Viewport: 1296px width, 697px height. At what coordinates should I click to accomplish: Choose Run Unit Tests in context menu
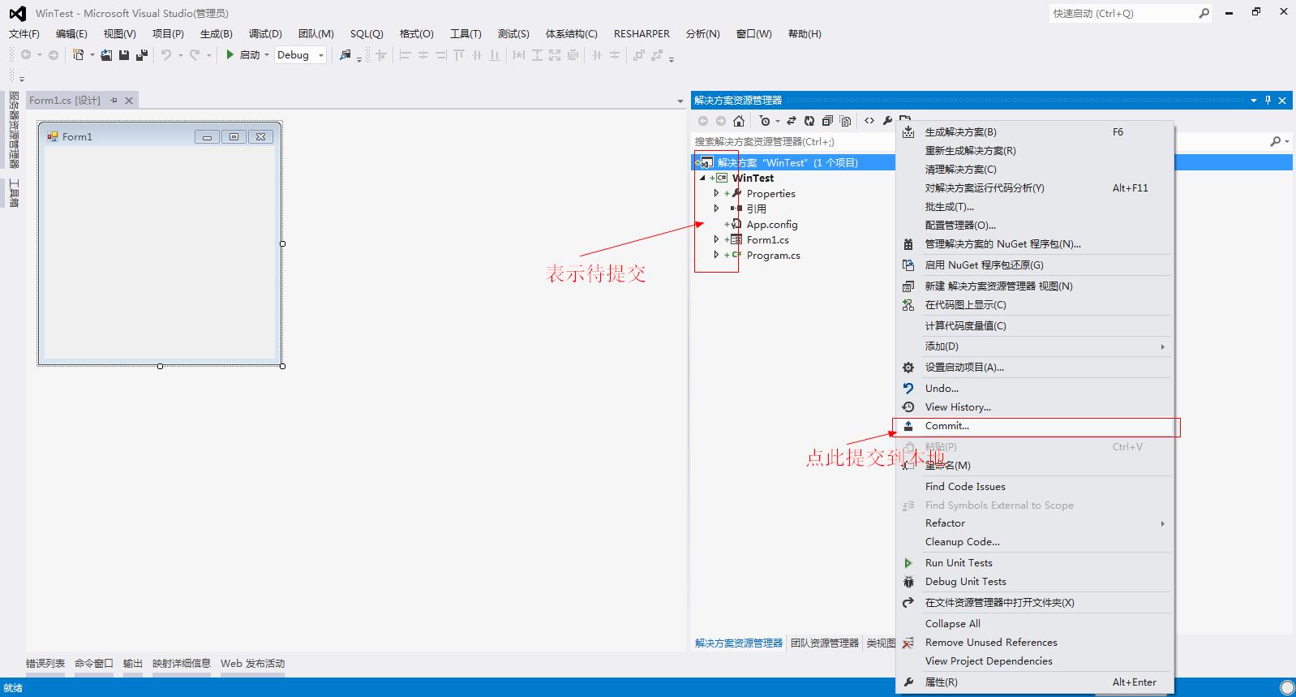coord(1034,563)
